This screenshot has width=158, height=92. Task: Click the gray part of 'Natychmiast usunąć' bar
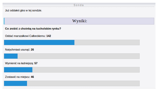pos(78,56)
